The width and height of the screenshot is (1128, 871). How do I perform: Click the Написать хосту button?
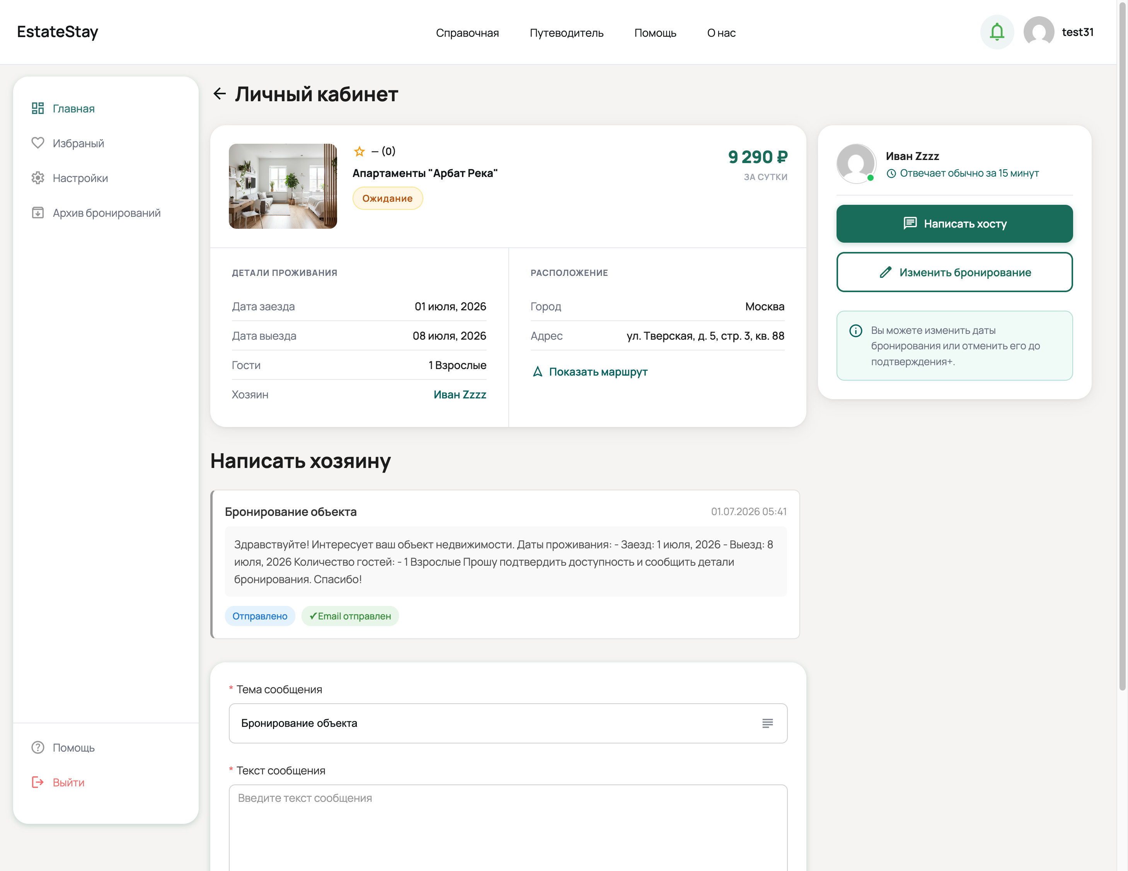954,224
